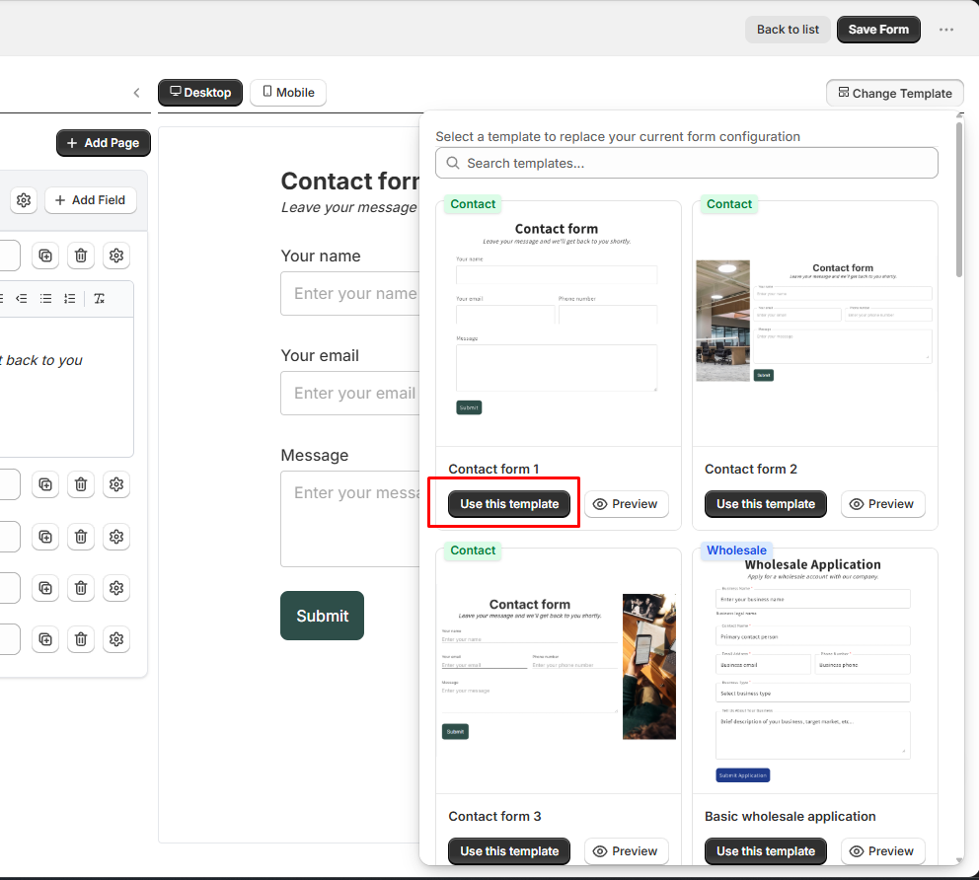Select the Contact form 1 thumbnail
This screenshot has width=979, height=880.
(559, 324)
